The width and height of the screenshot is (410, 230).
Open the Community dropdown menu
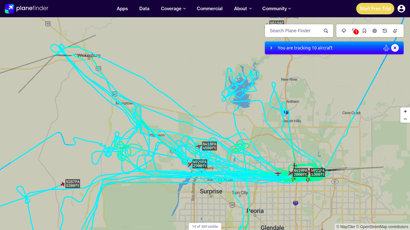coord(276,9)
